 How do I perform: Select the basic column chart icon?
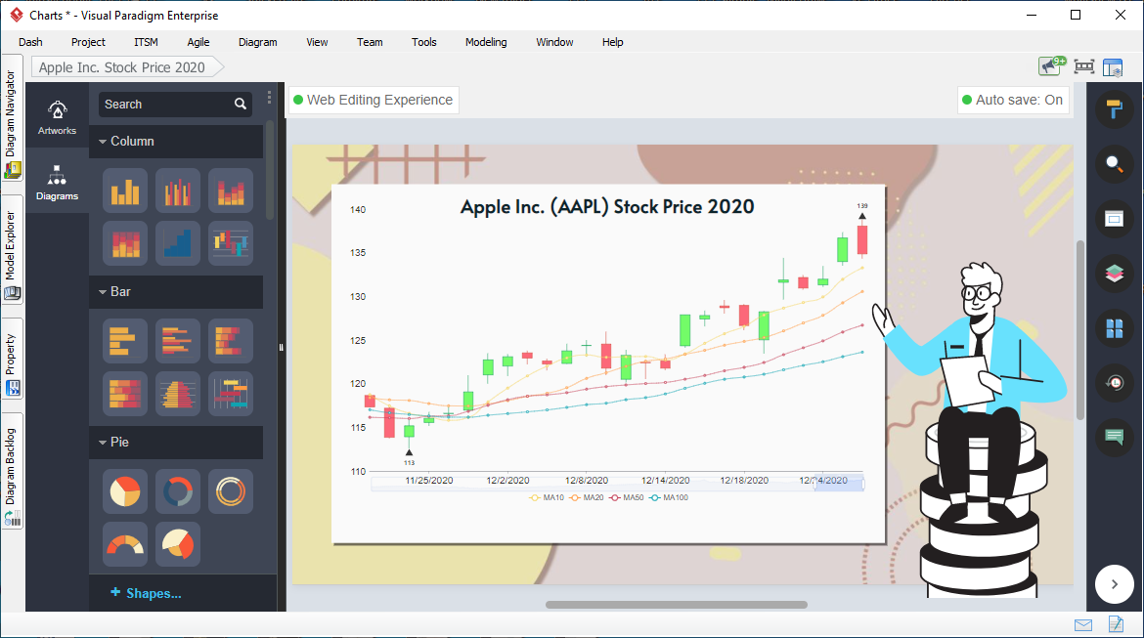pos(125,191)
